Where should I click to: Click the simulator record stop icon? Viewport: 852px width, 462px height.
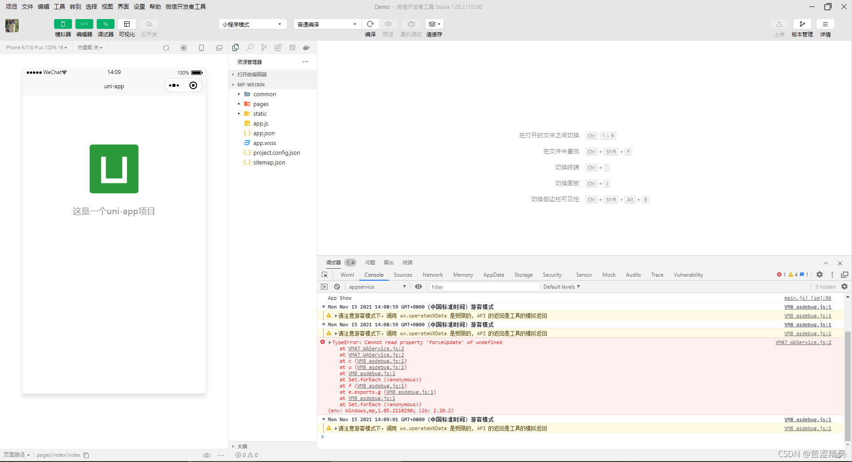184,48
